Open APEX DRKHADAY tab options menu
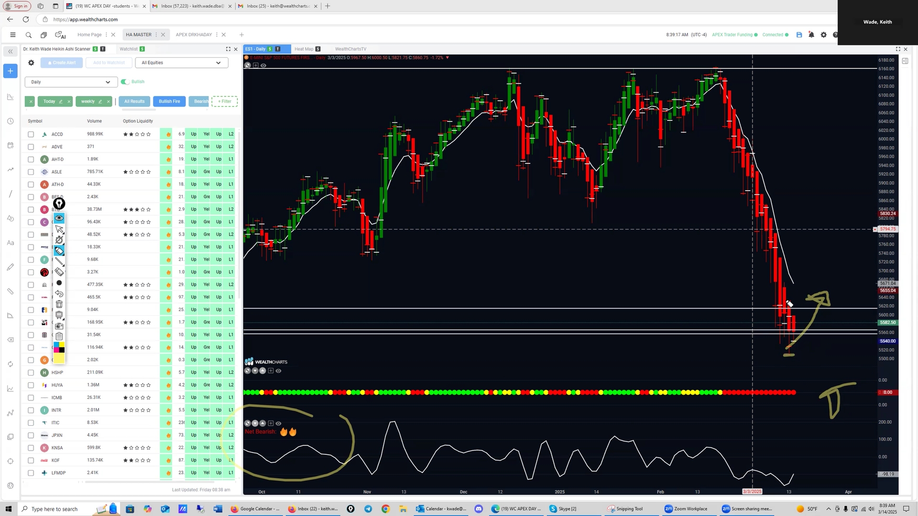The height and width of the screenshot is (516, 918). pyautogui.click(x=217, y=35)
